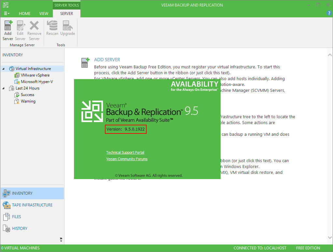
Task: Click CONNECTED TO: LOCALHOST status text
Action: tap(260, 248)
